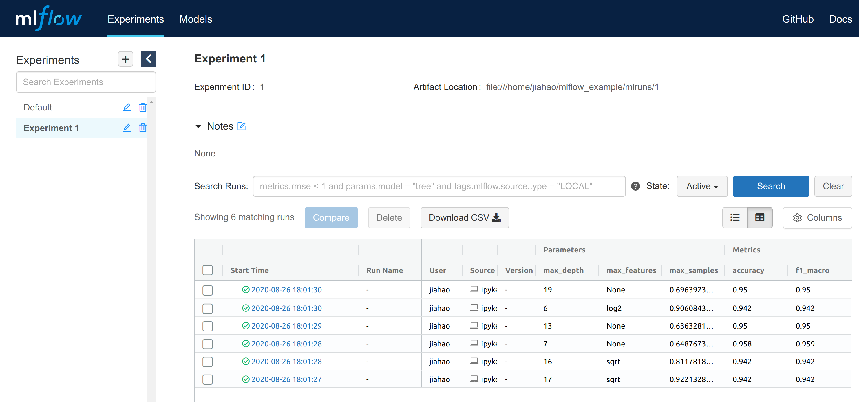Open the Columns selector

[x=817, y=217]
